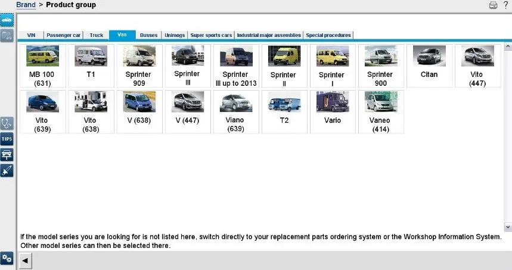Switch to the Unimogs tab

click(x=175, y=35)
